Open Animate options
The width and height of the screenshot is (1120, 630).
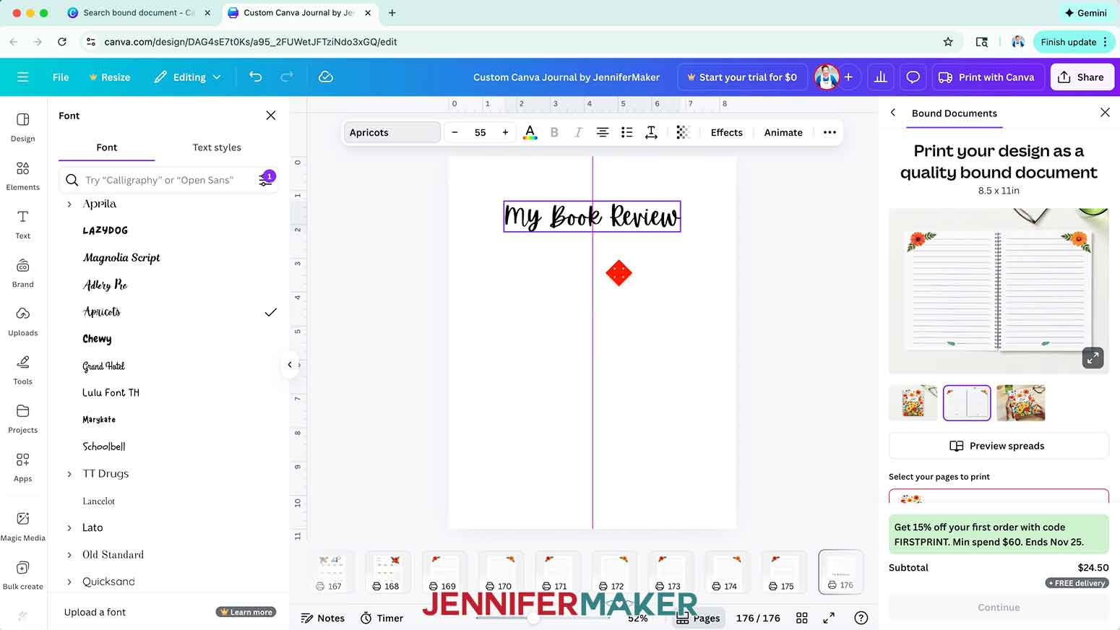click(783, 132)
